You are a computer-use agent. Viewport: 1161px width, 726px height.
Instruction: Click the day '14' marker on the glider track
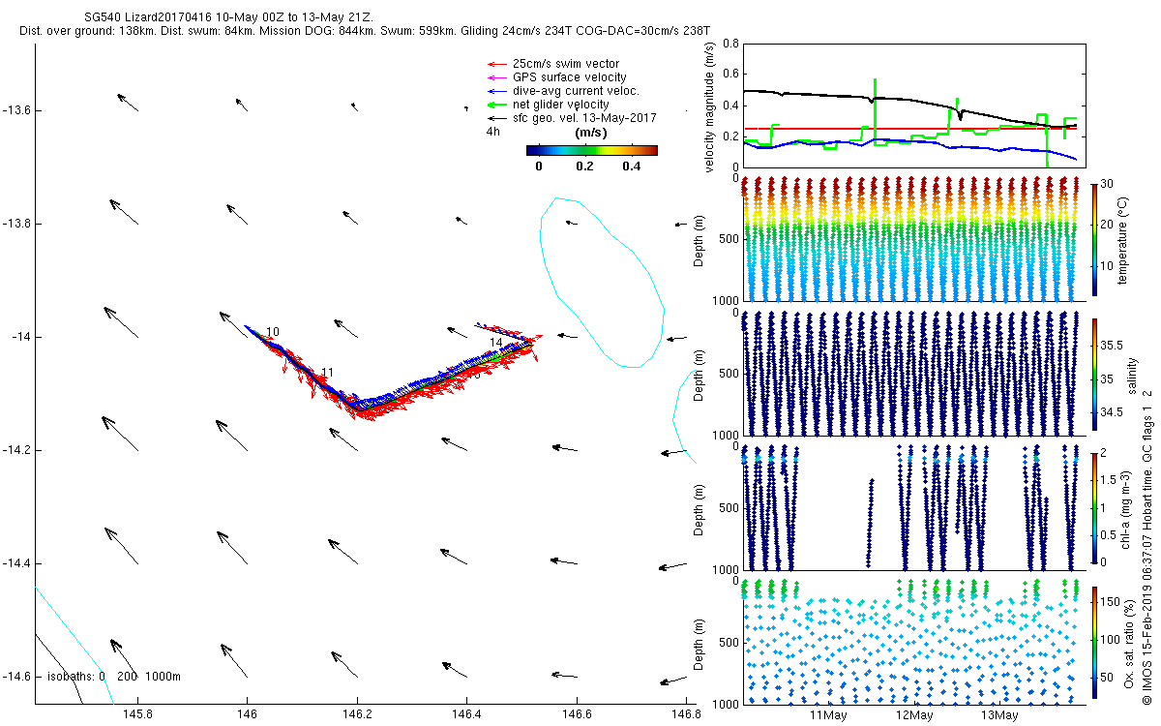[495, 343]
